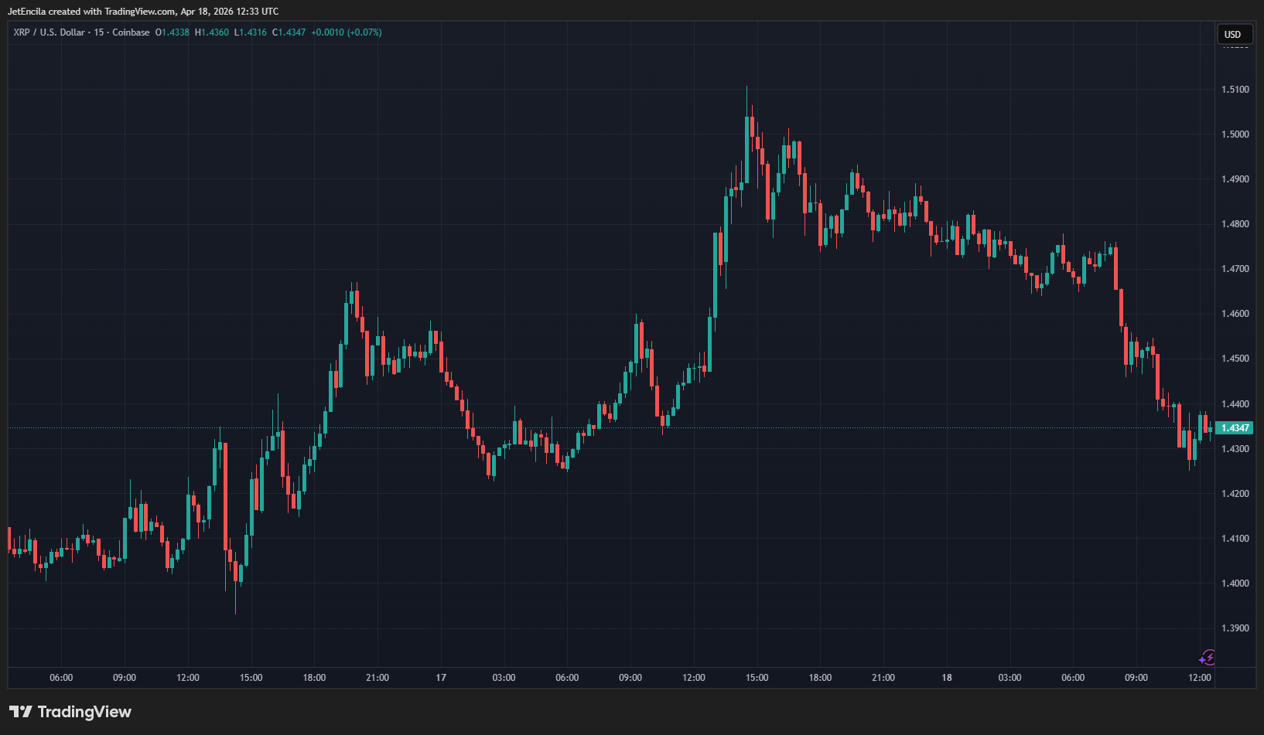Click the first 06:00 time axis label
Image resolution: width=1264 pixels, height=735 pixels.
point(61,678)
